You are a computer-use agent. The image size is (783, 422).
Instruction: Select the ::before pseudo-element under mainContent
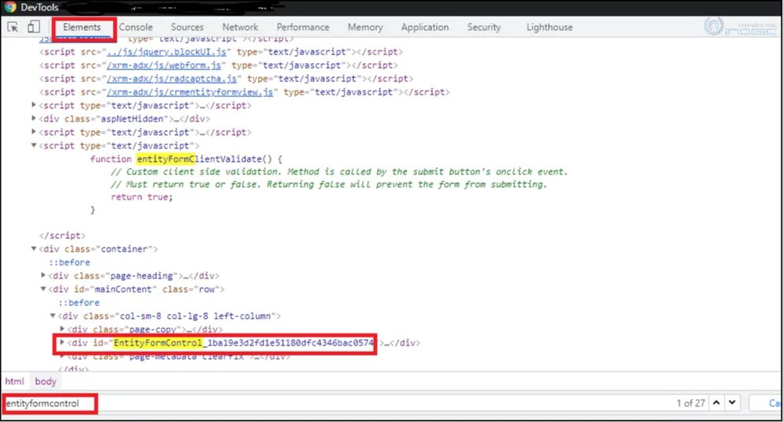click(x=79, y=303)
